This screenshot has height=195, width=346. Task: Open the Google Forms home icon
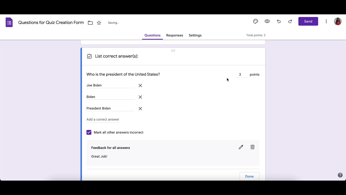(x=9, y=22)
